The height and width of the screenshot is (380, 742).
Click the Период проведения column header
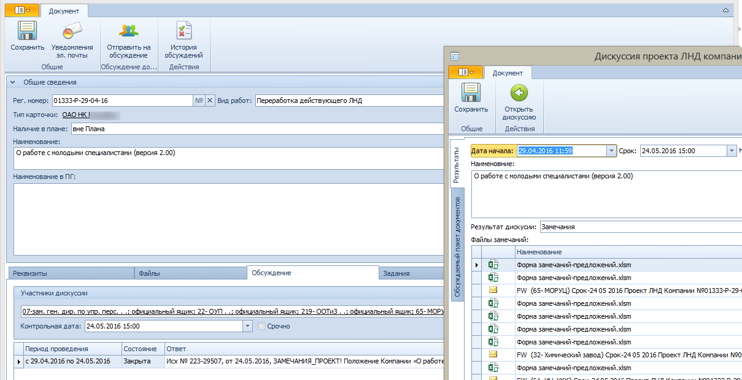71,349
